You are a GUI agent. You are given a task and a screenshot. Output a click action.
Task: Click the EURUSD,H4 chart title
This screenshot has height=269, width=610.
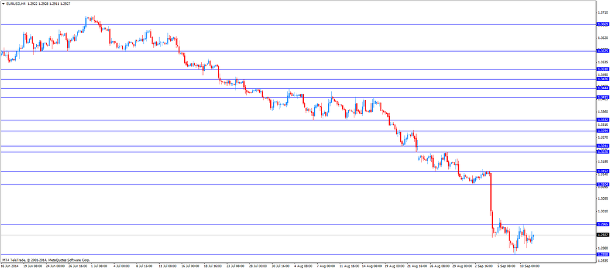coord(16,3)
